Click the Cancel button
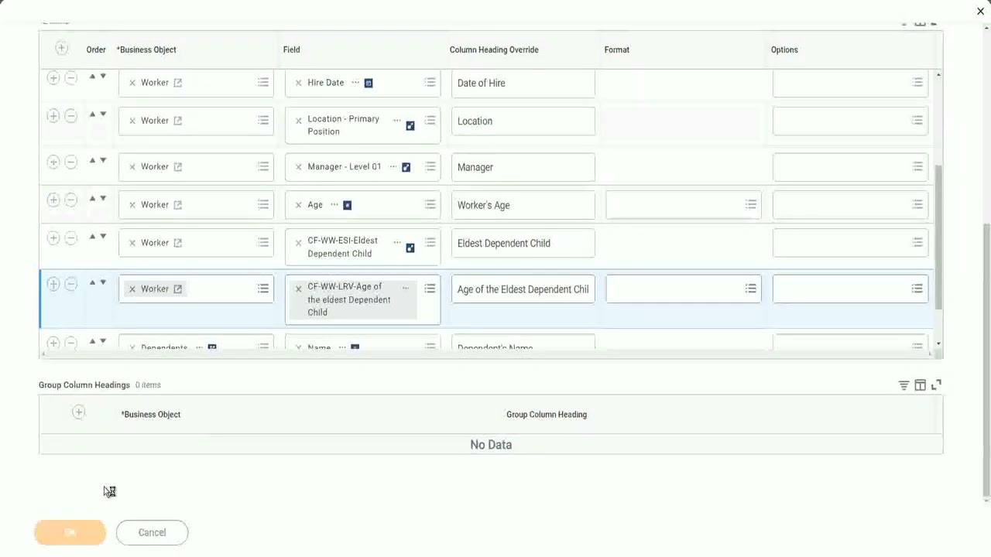 (152, 532)
